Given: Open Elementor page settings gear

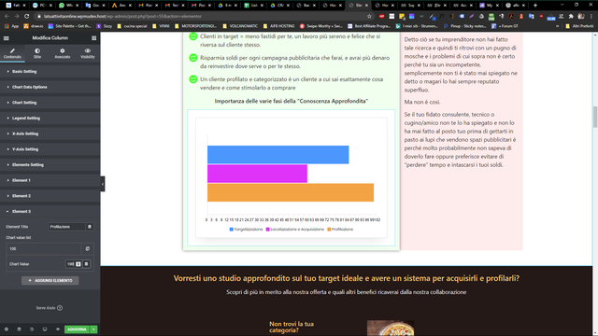Looking at the screenshot, I should 7,329.
